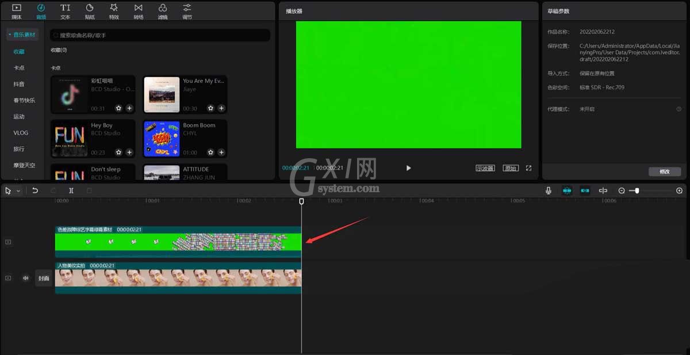This screenshot has height=355, width=690.
Task: Preview the Hey Boy FUN cover thumbnail
Action: (69, 139)
